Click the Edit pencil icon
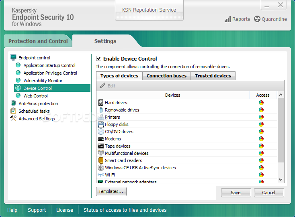This screenshot has height=217, width=295. point(102,85)
